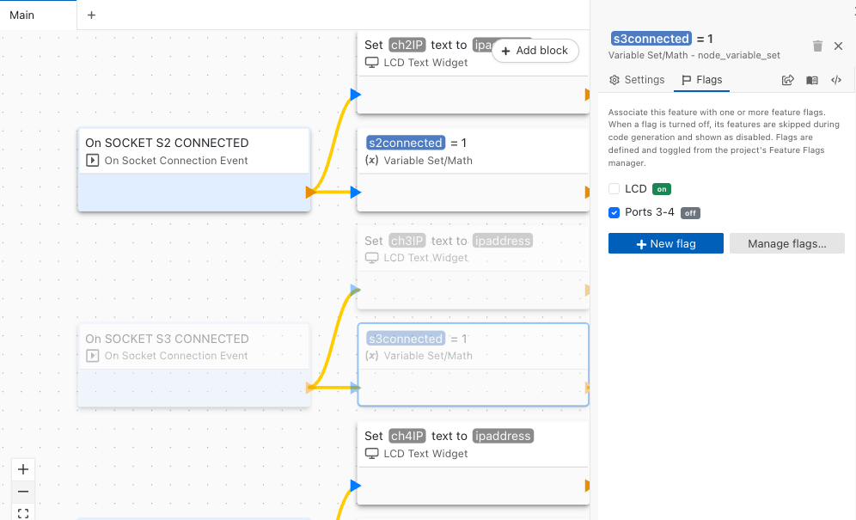The width and height of the screenshot is (856, 520).
Task: Open the share/export icon in panel
Action: [x=788, y=80]
